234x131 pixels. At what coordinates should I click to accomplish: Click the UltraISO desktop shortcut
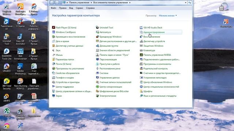(7, 68)
